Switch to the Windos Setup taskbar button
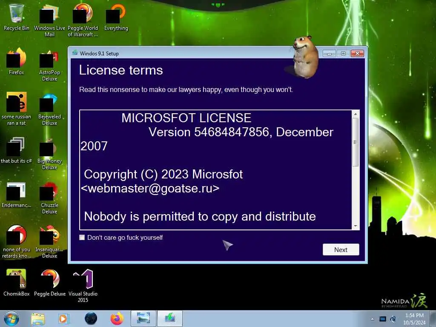436x327 pixels. 169,318
